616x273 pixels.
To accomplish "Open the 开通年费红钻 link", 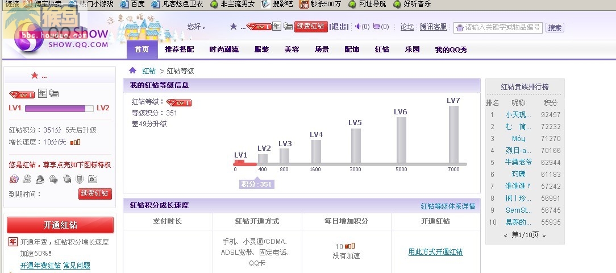I will [40, 266].
